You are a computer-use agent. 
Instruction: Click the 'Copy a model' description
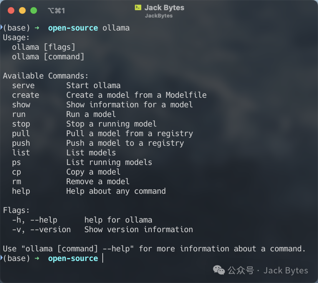pos(94,172)
